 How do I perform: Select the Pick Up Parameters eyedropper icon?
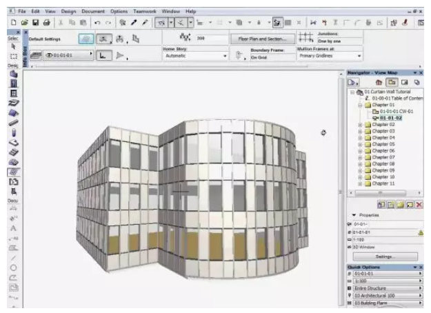pyautogui.click(x=134, y=23)
